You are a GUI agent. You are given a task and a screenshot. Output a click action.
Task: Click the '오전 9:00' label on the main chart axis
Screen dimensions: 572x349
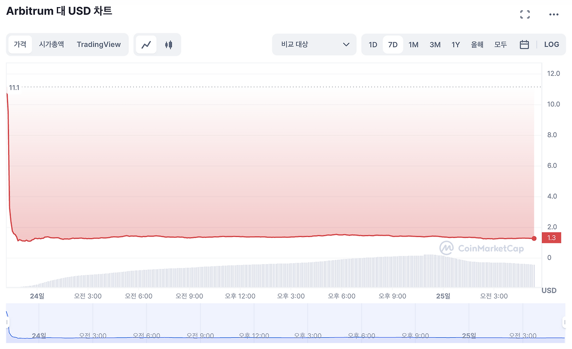(189, 296)
